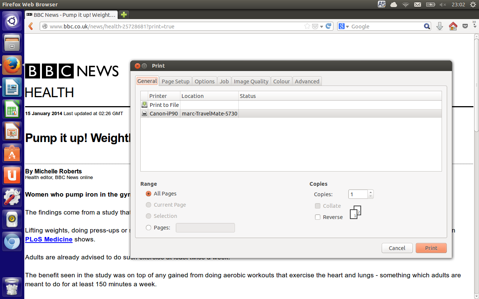Click the Firefox icon in the launcher
Viewport: 479px width, 299px height.
tap(12, 65)
